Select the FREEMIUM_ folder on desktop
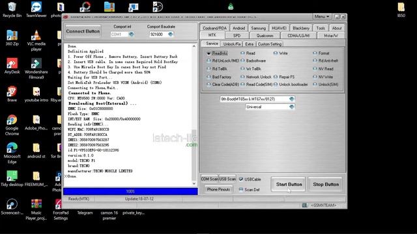417x234 pixels. [36, 179]
